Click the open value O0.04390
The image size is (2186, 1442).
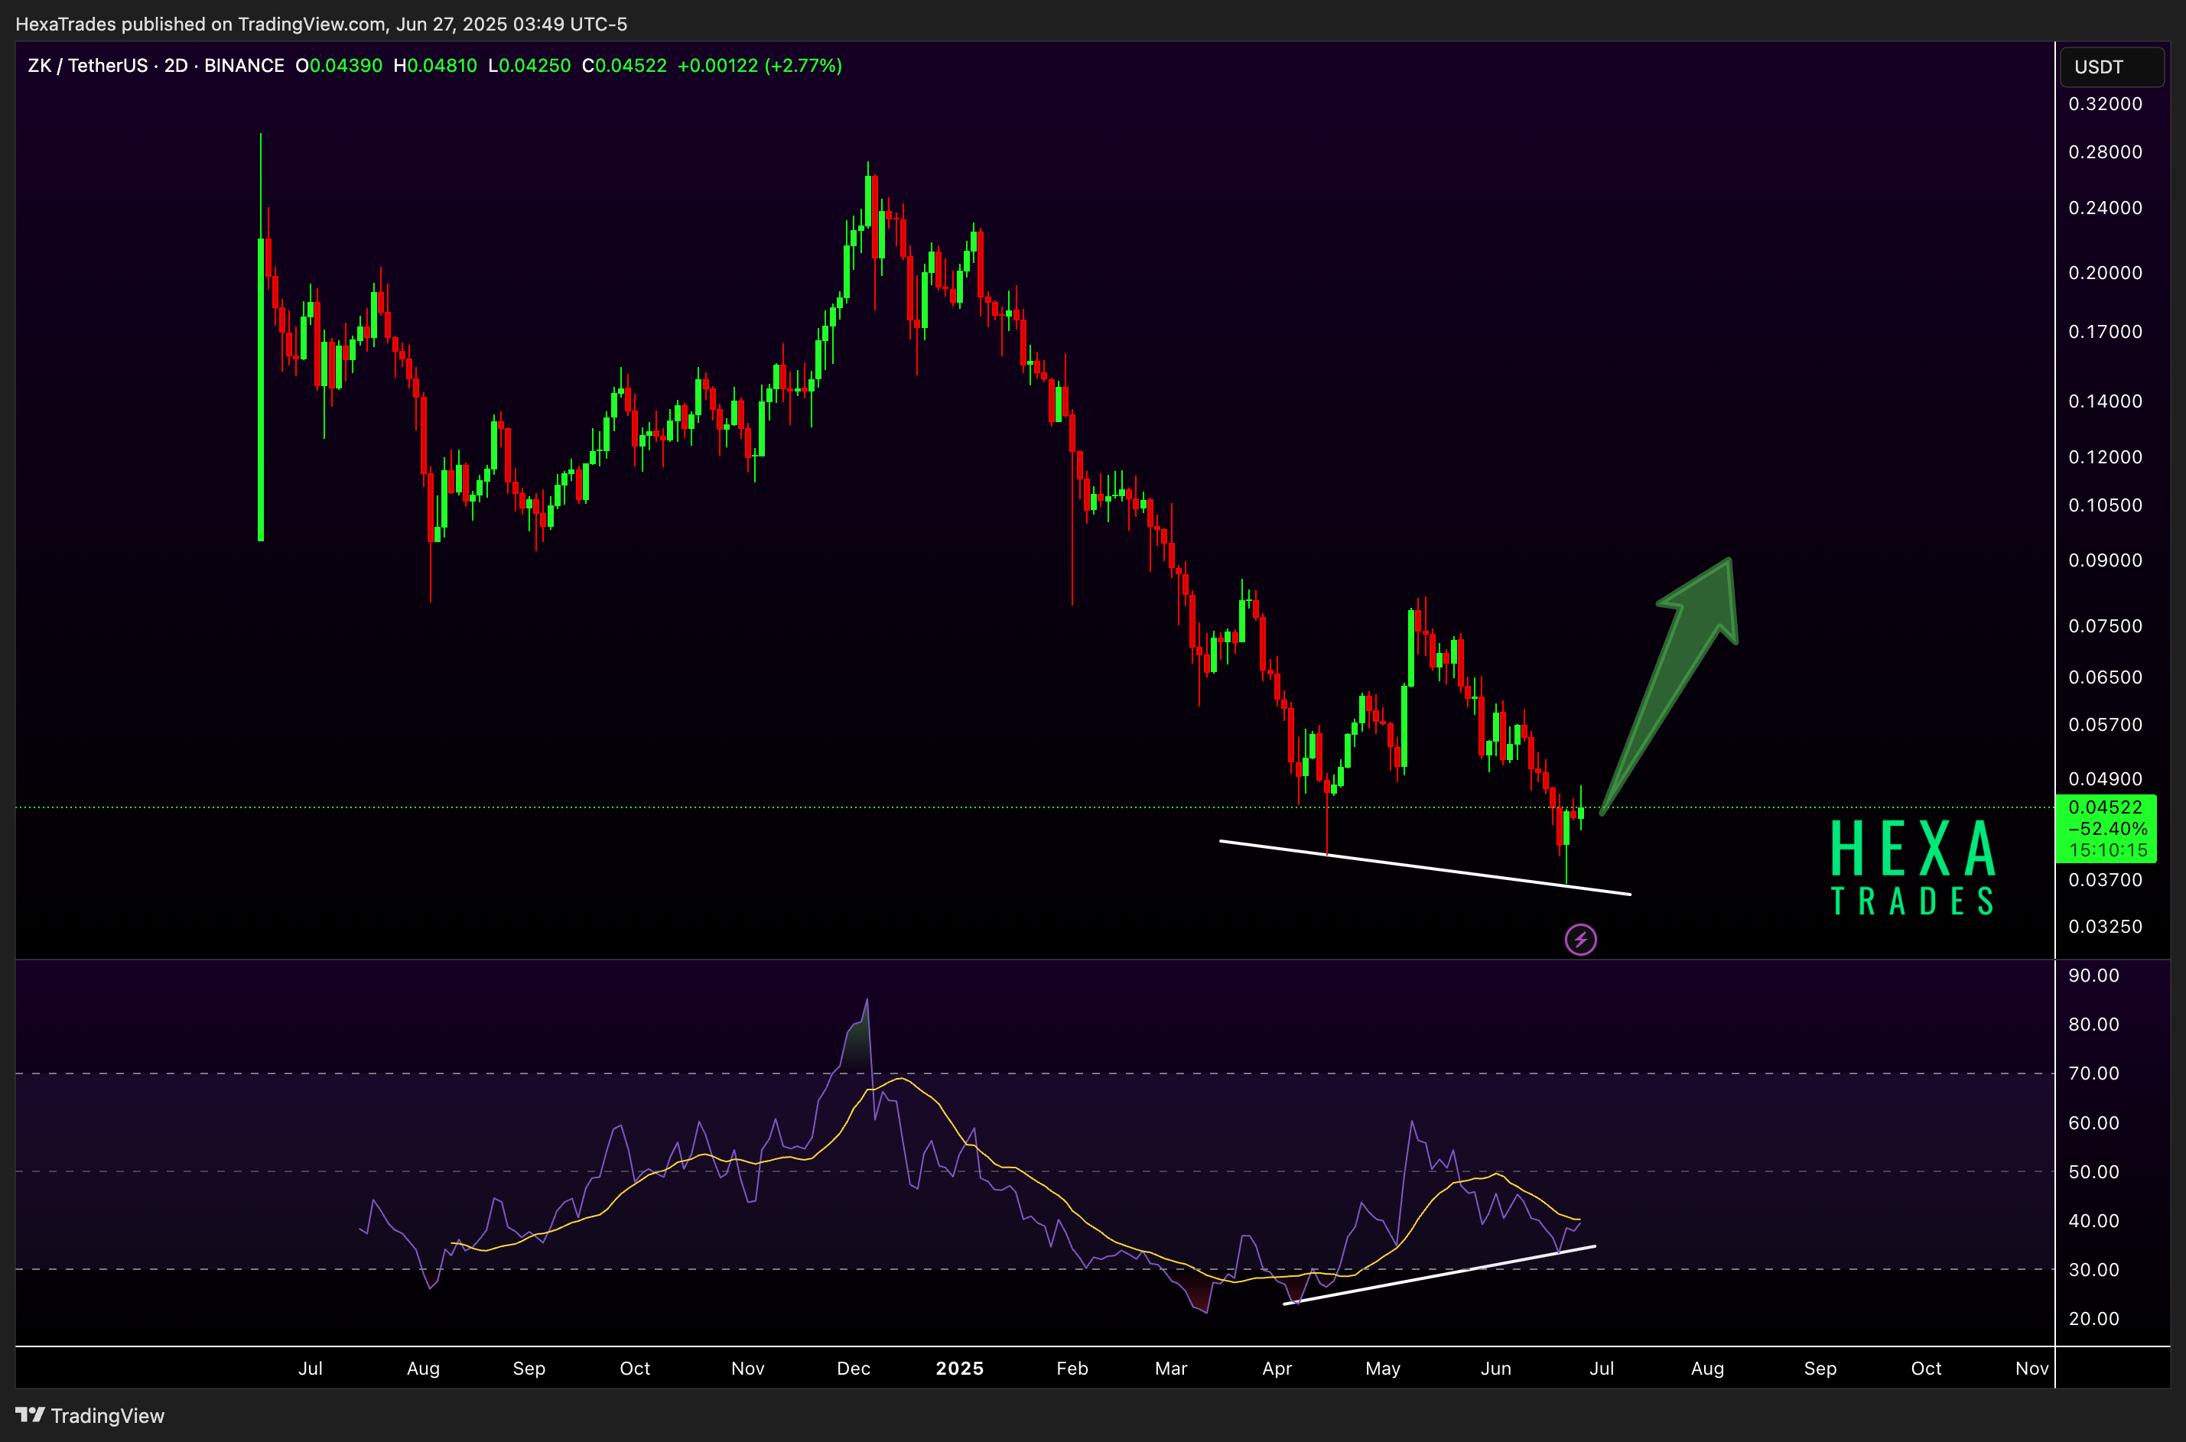339,65
